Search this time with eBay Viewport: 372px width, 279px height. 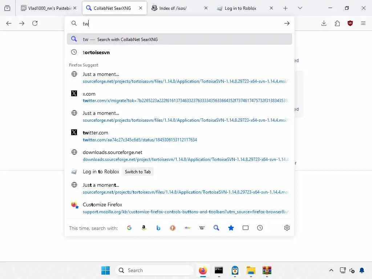[187, 228]
